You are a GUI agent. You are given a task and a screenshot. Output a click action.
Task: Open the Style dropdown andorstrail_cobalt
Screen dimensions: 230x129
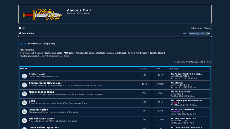[199, 34]
